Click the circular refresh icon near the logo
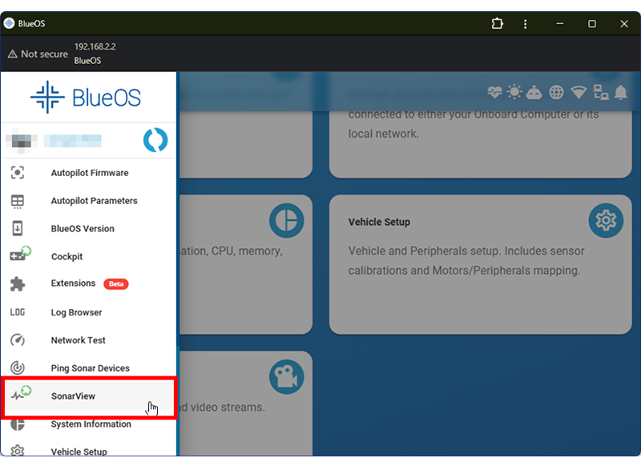The image size is (641, 466). 155,140
